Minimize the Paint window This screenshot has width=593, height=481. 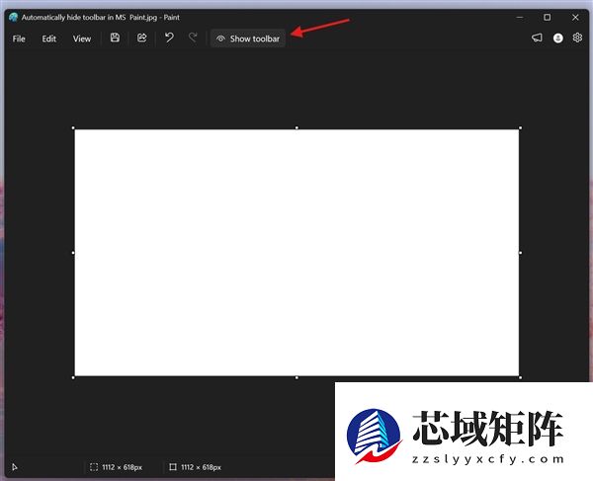(520, 18)
